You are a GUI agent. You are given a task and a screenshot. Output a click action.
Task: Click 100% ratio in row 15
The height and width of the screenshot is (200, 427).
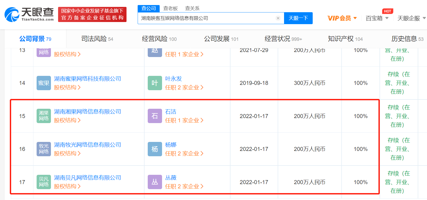pos(361,116)
